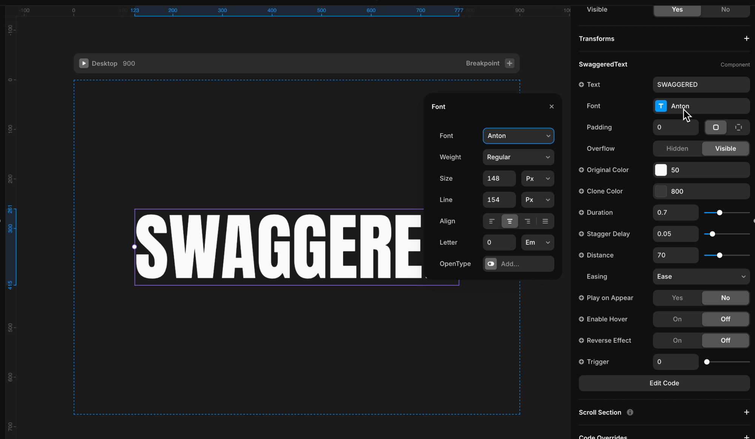Select right text alignment icon
This screenshot has height=439, width=755.
click(x=527, y=221)
